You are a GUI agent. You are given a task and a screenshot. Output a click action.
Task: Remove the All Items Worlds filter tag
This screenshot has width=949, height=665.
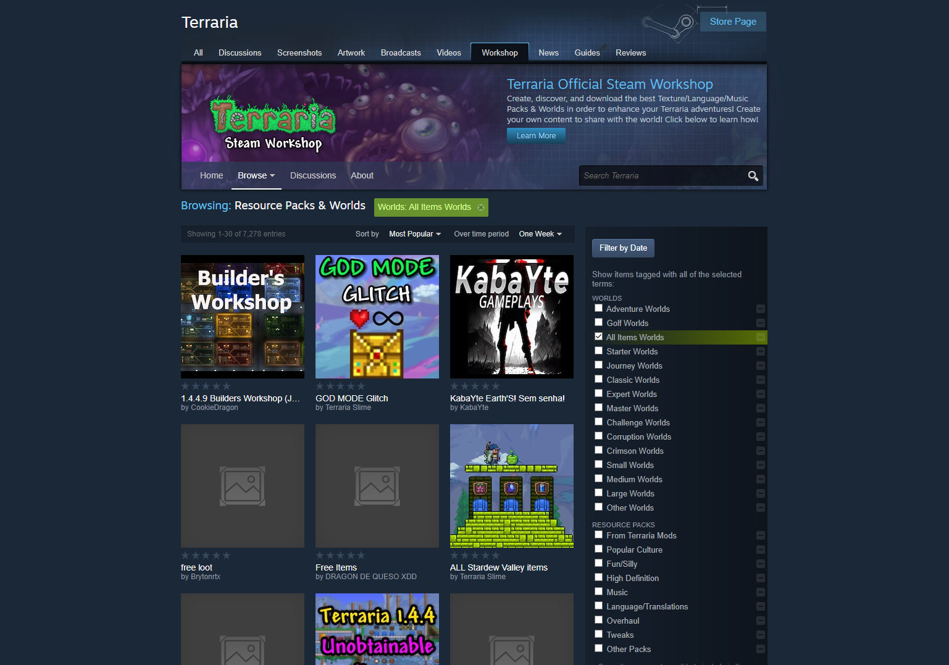(481, 207)
